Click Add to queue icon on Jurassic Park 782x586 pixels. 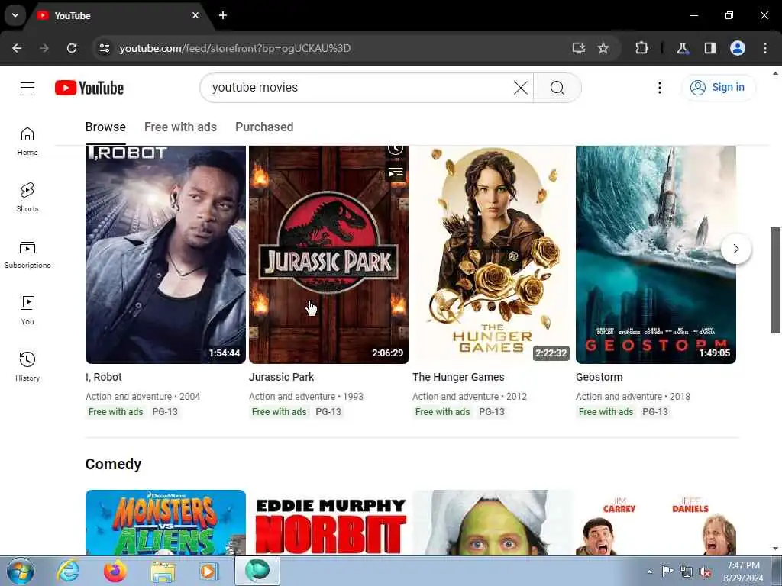click(396, 173)
